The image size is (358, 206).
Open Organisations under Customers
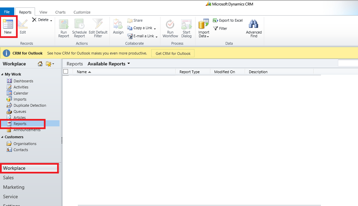pos(25,144)
